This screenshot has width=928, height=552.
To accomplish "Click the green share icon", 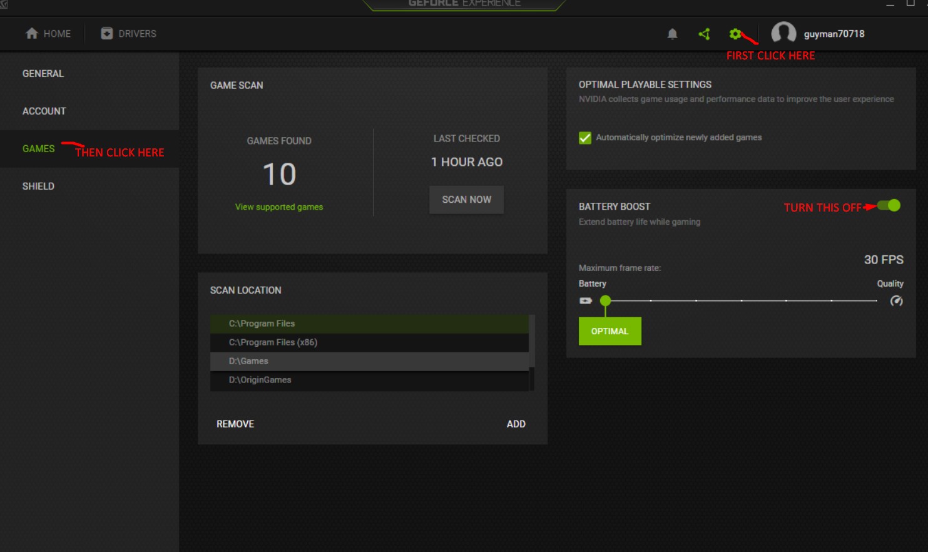I will 704,34.
